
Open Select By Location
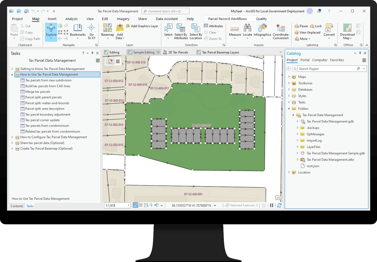pyautogui.click(x=196, y=32)
